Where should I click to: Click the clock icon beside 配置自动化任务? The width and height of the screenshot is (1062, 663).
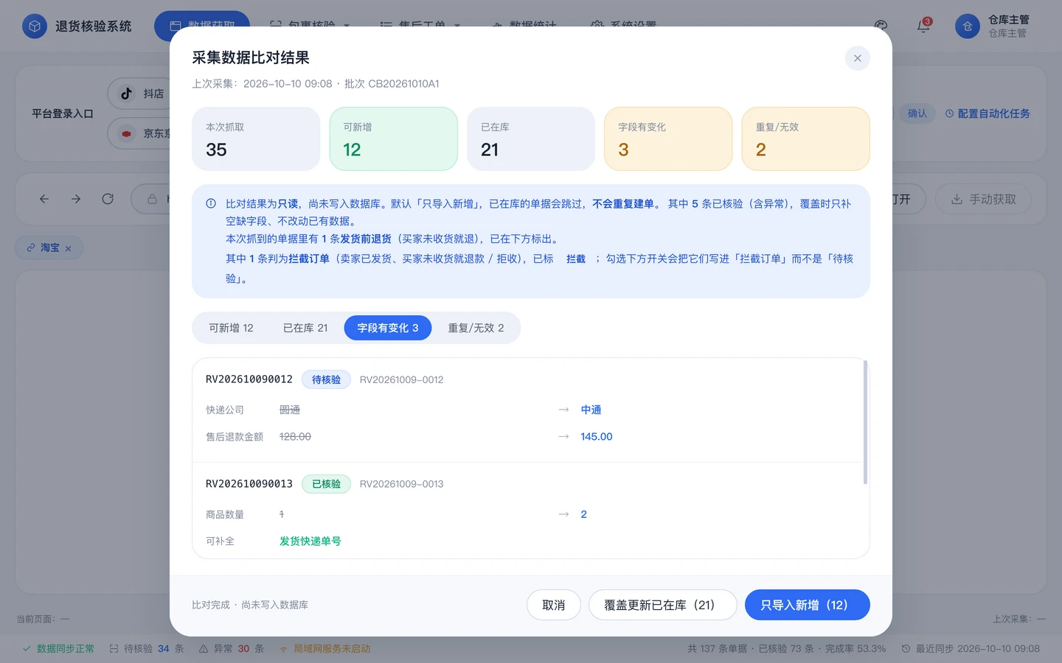point(949,113)
